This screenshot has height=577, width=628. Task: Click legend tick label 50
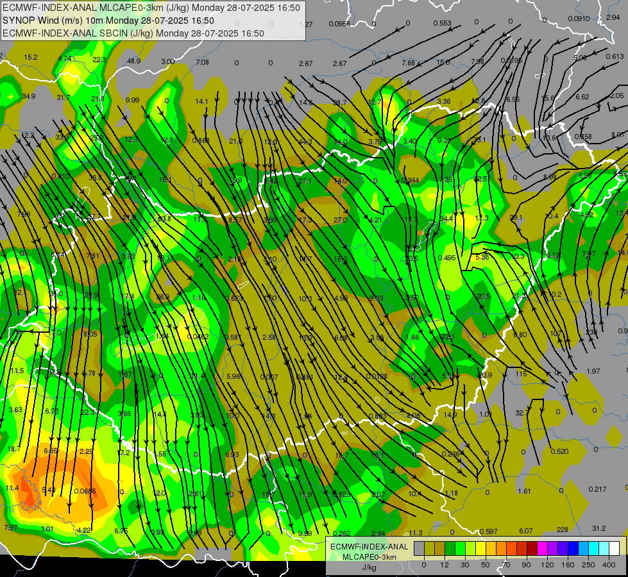(x=485, y=565)
